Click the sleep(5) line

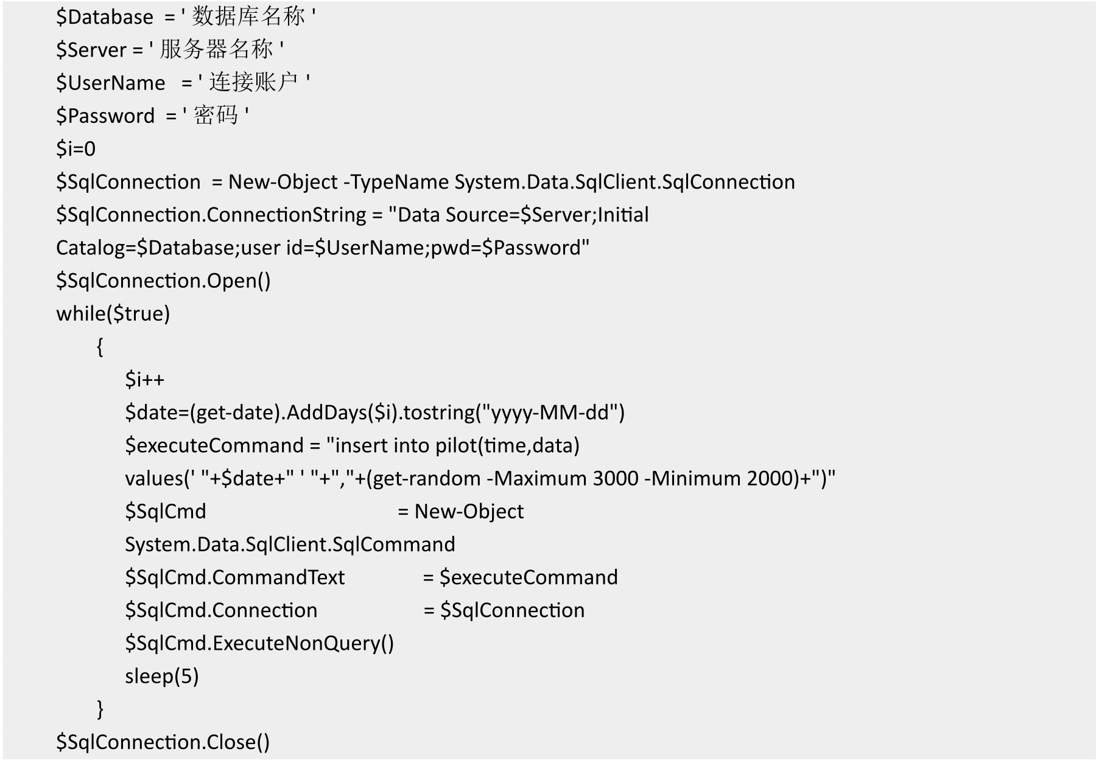click(162, 677)
